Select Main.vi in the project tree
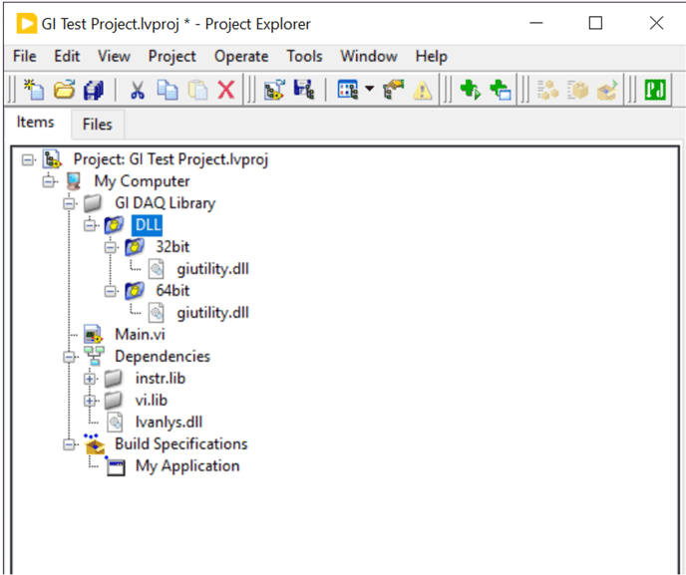The width and height of the screenshot is (686, 575). click(139, 335)
